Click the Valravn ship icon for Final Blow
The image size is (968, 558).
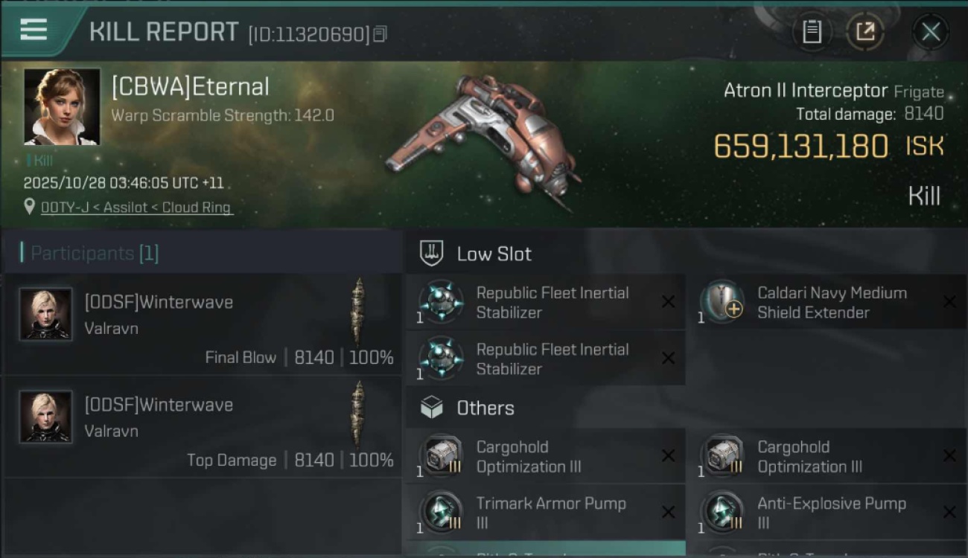(358, 312)
